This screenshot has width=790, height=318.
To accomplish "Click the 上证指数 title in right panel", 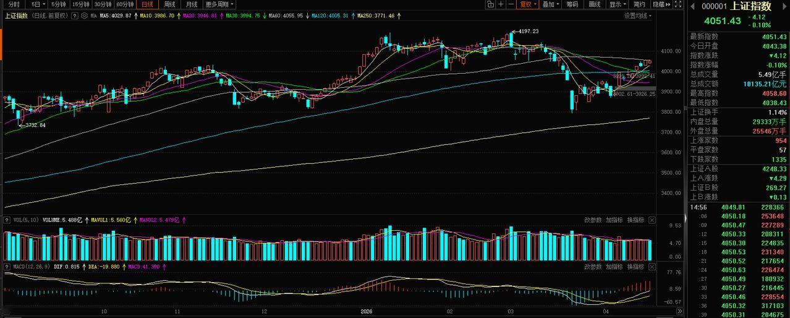I will click(x=751, y=6).
